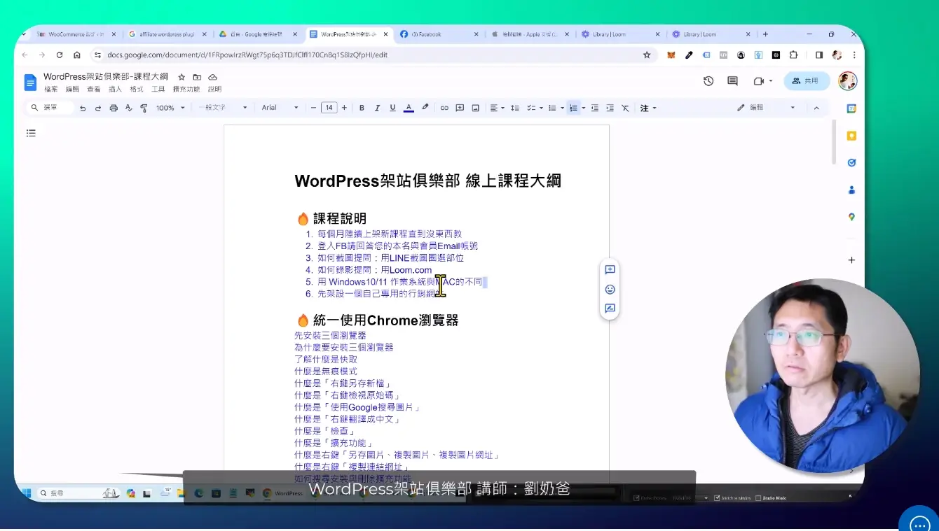Apply bold formatting with B icon

tap(362, 108)
